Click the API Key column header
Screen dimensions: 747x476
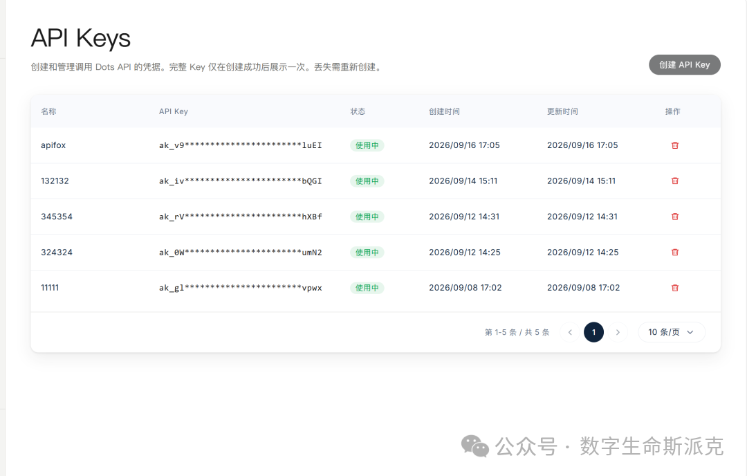click(x=174, y=111)
